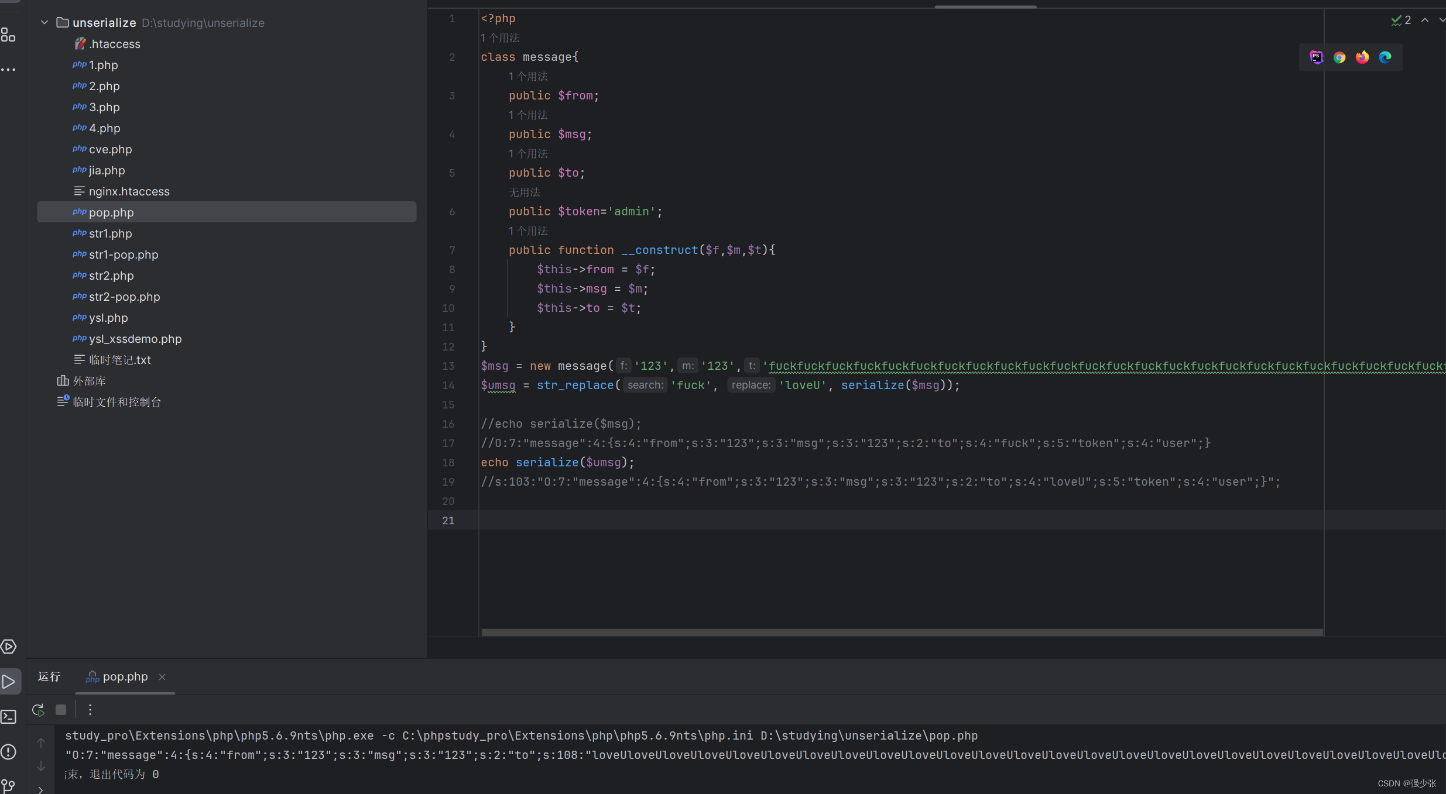Click usage hint above $from property

[x=528, y=77]
